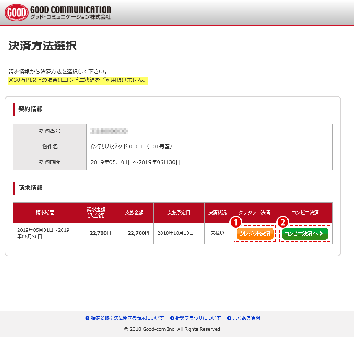Open the 特定商取引法に関する表示について link
This screenshot has height=337, width=354.
coord(127,318)
